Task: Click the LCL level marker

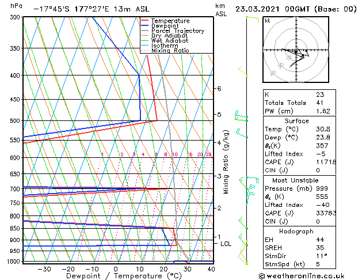Action: pos(226,244)
